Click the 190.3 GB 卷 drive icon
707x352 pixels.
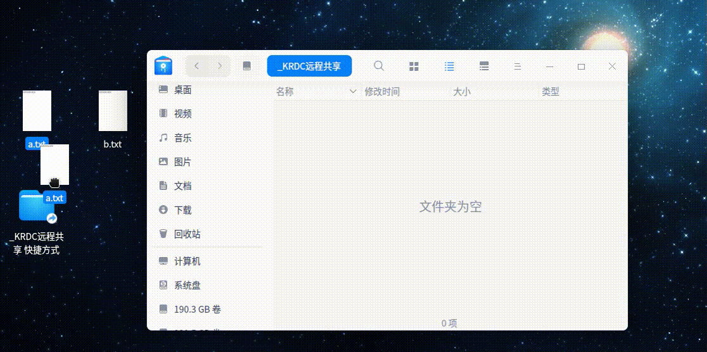pyautogui.click(x=163, y=309)
